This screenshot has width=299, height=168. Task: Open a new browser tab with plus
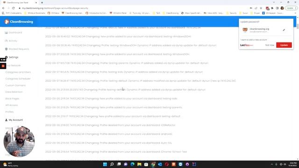point(42,3)
